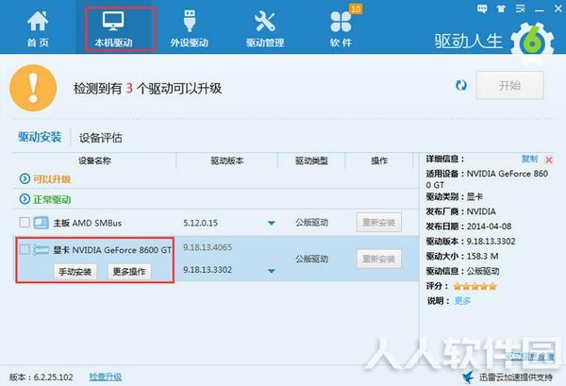Tick the checkbox for 主板 AMD SMBus

click(25, 222)
